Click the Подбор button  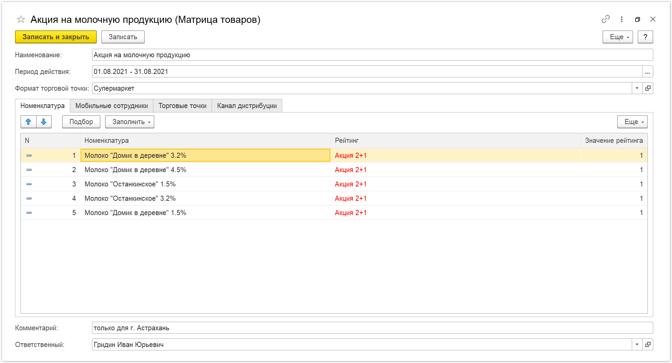81,122
